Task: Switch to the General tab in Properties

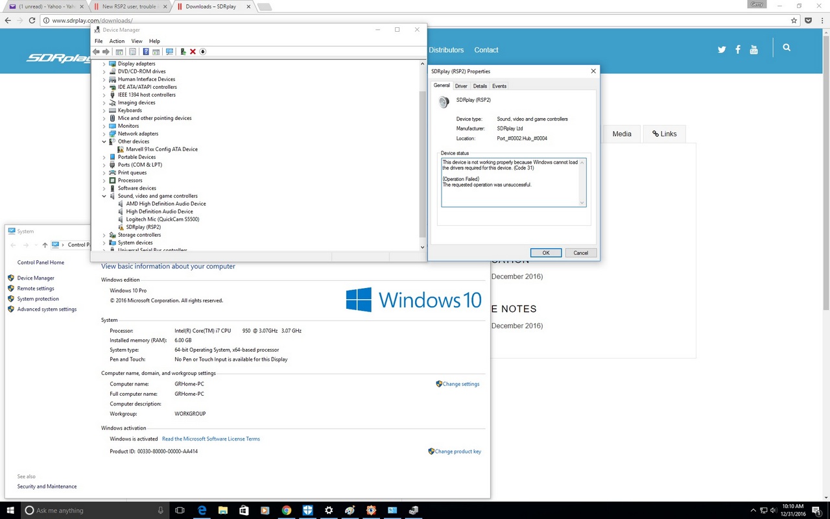Action: [442, 85]
